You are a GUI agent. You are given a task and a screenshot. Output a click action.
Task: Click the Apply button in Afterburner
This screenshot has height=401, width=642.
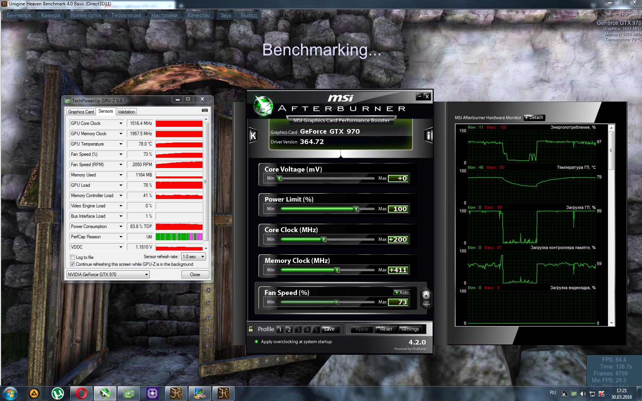pyautogui.click(x=362, y=329)
